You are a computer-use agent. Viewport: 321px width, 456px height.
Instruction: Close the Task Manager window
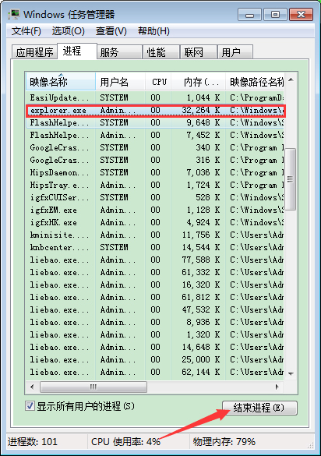[x=302, y=15]
